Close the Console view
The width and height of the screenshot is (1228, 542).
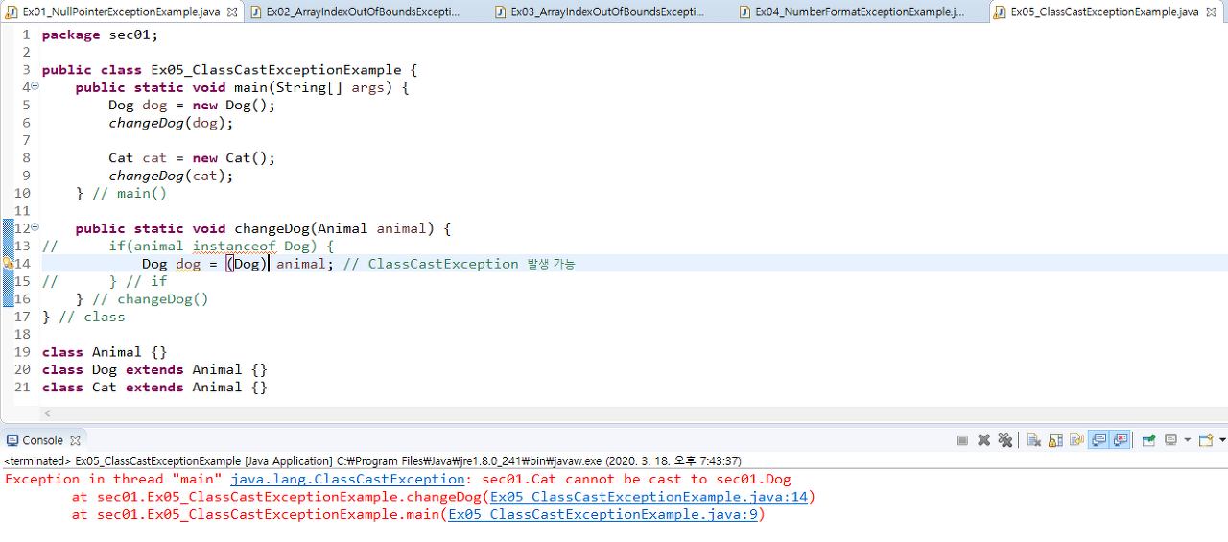[76, 440]
